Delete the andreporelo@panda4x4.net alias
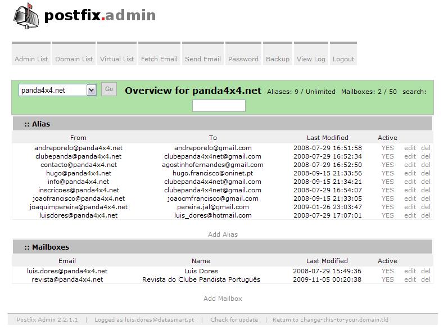This screenshot has height=334, width=448. point(426,148)
